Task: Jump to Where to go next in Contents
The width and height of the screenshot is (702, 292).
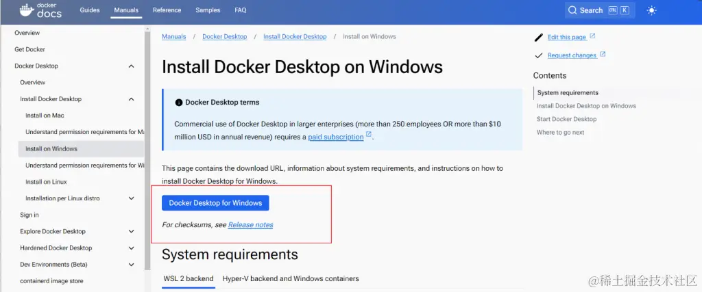Action: (x=561, y=133)
